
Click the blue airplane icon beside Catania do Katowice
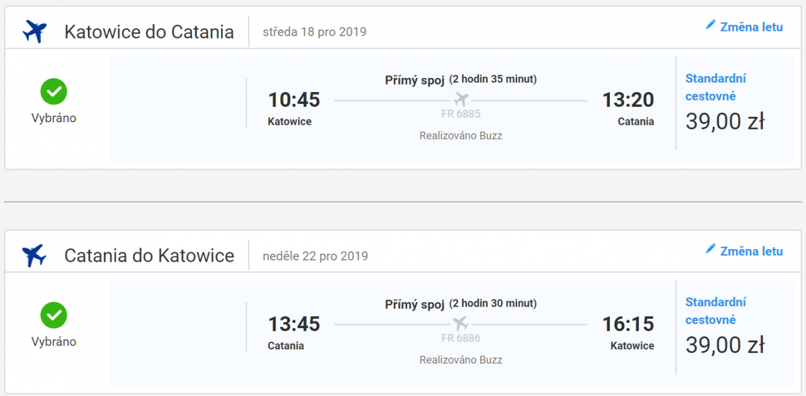34,255
